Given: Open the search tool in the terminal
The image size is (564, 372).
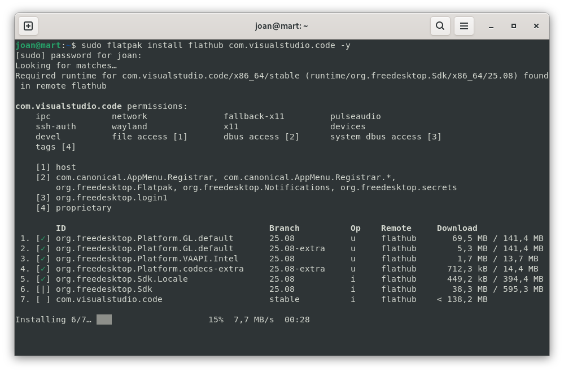Looking at the screenshot, I should [440, 26].
